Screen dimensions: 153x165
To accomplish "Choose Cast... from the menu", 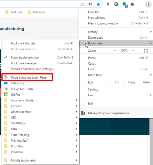I will coord(116,64).
